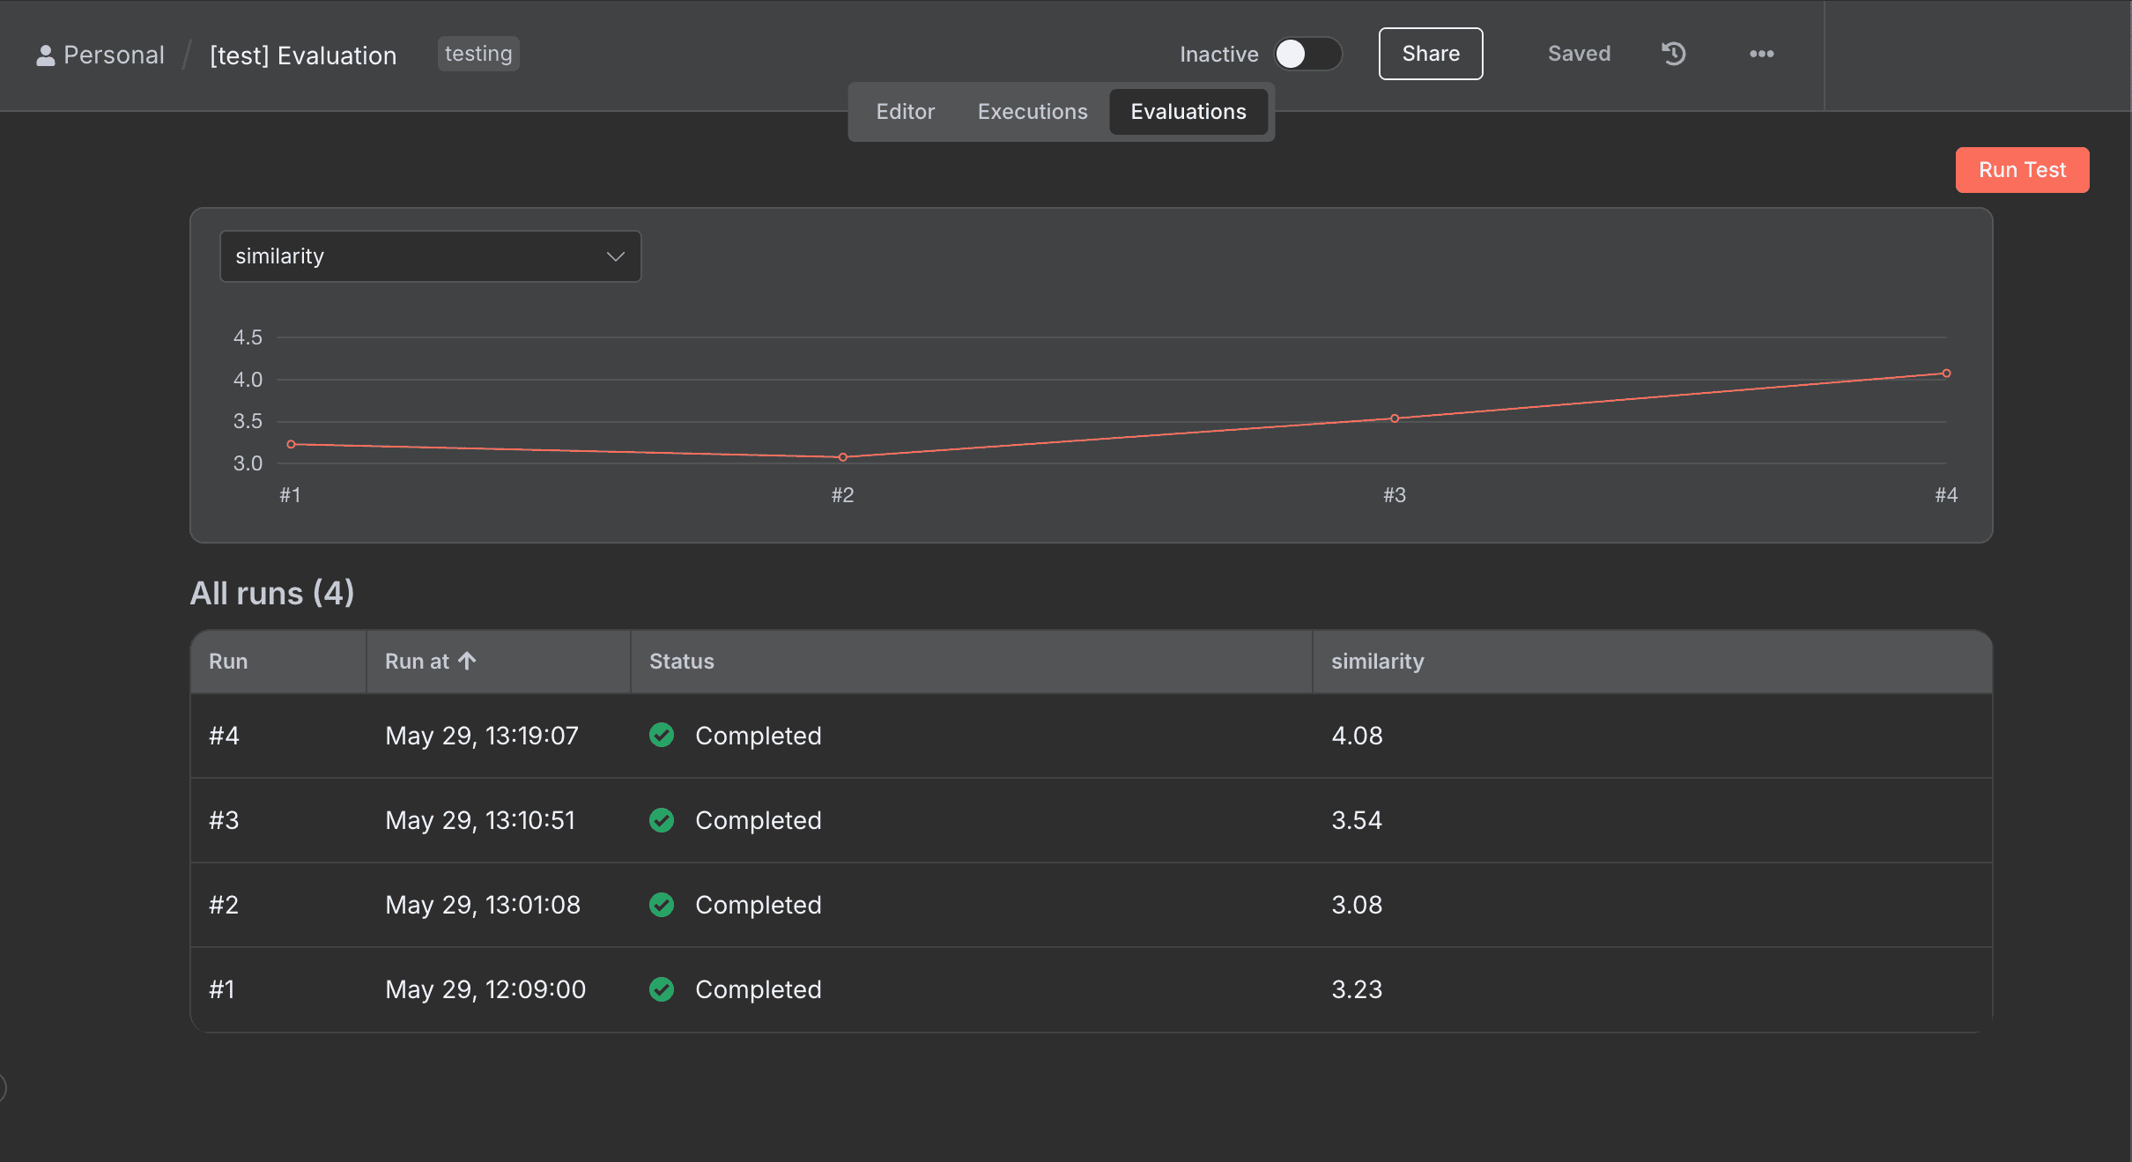2132x1162 pixels.
Task: Open workflow history clock icon
Action: [1673, 54]
